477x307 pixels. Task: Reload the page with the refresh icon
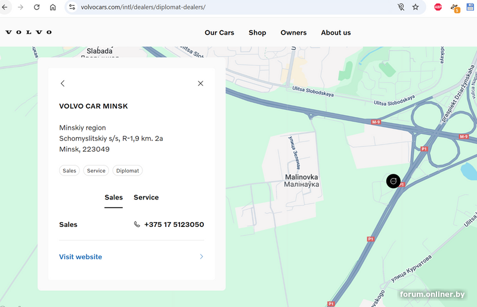click(36, 7)
